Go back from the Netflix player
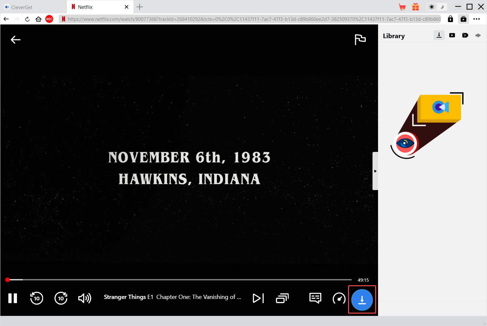Image resolution: width=487 pixels, height=326 pixels. [x=16, y=40]
